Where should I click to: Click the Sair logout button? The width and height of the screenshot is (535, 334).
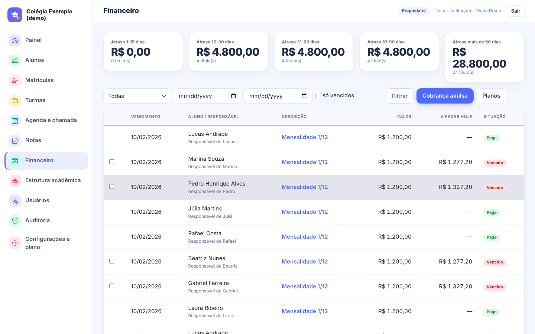coord(515,11)
